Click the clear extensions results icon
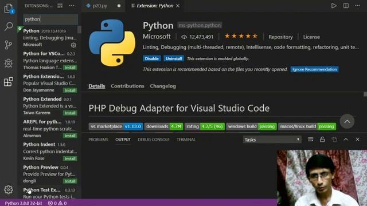This screenshot has height=206, width=367. (x=60, y=6)
